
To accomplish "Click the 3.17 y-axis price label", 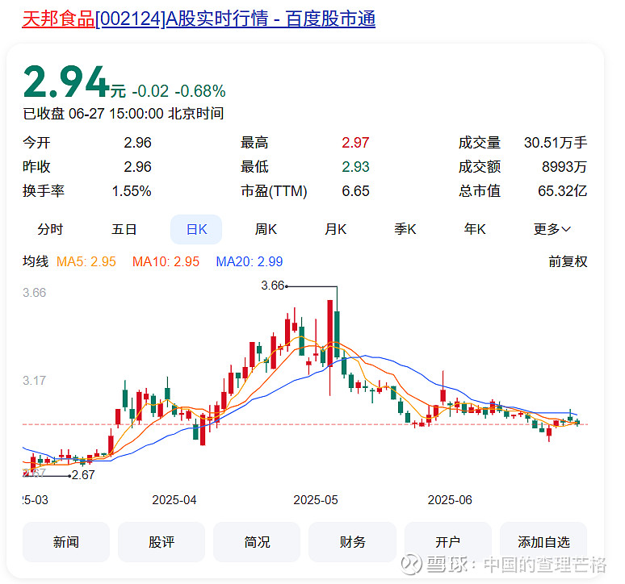I will [34, 381].
